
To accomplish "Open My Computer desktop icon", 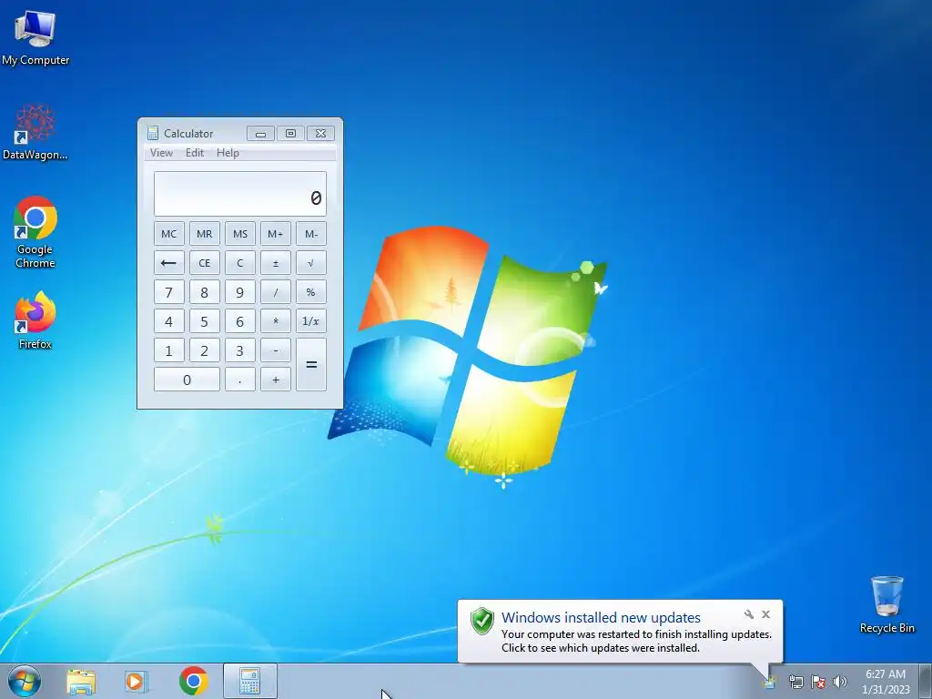I will (x=35, y=36).
